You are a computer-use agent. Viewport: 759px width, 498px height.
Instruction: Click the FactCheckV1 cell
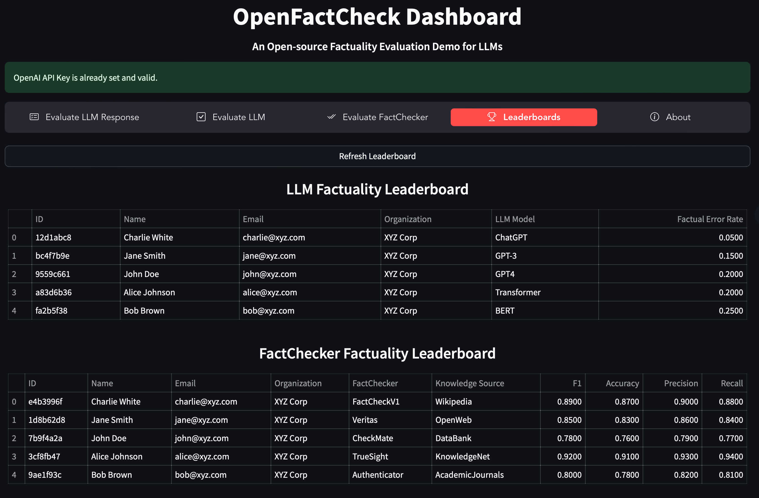pyautogui.click(x=390, y=401)
